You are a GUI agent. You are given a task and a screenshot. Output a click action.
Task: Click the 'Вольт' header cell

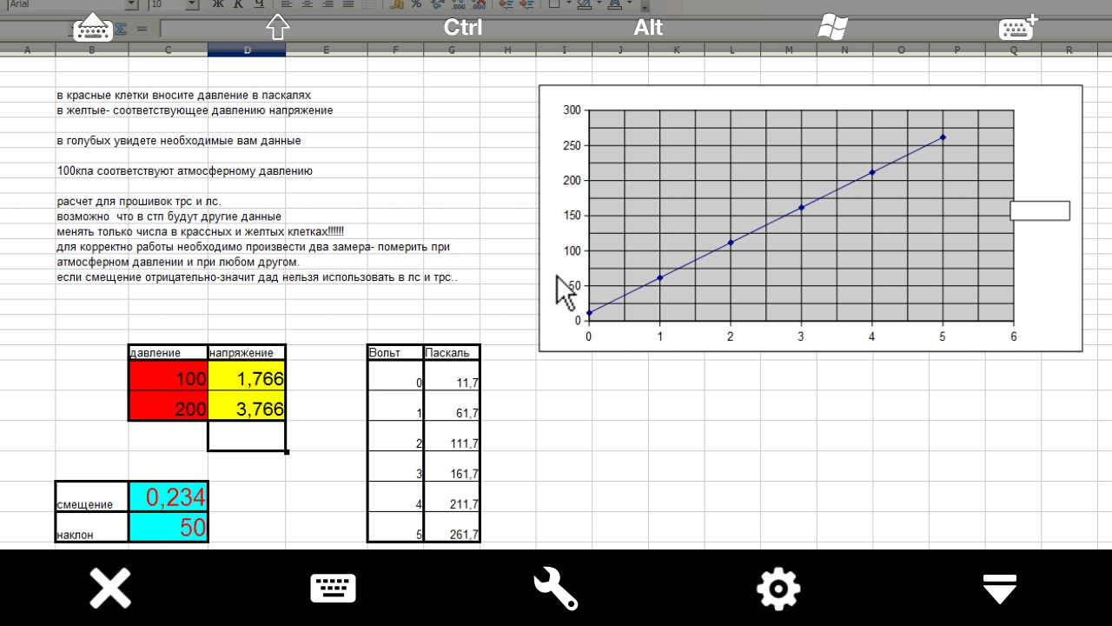coord(395,352)
